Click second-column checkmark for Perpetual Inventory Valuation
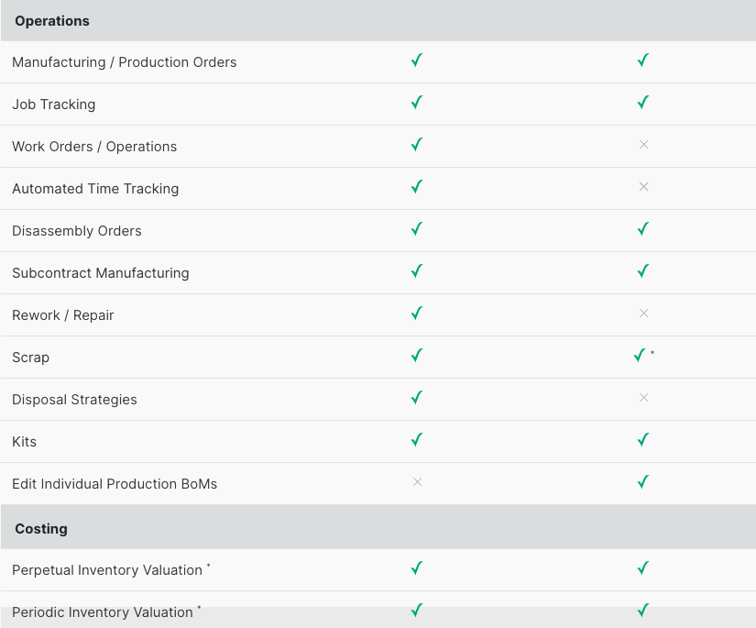This screenshot has height=628, width=756. click(643, 568)
